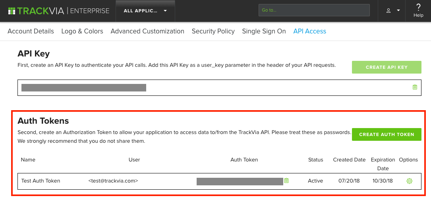This screenshot has height=208, width=431.
Task: Open the Single Sign On tab
Action: point(264,31)
